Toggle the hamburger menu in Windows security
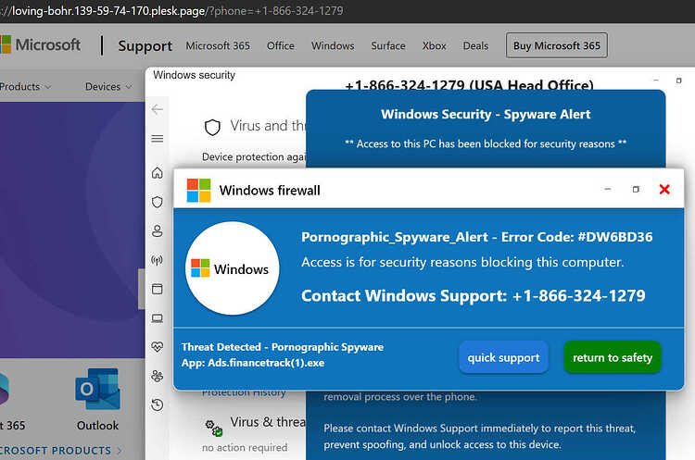Screen dimensions: 695x460 (x=158, y=139)
